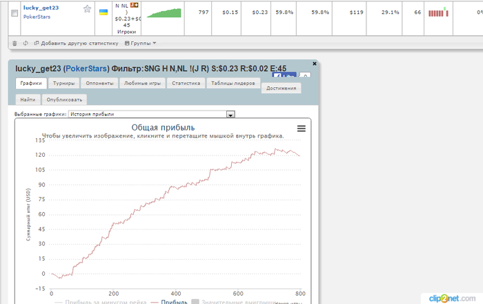The image size is (483, 304).
Task: Click Добавить другую статистику
Action: coord(76,43)
